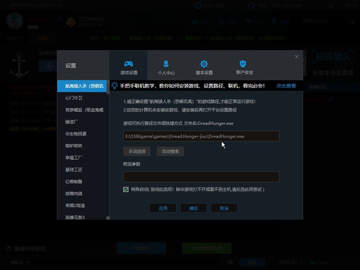The width and height of the screenshot is (360, 270).
Task: Open the hamburger menu in the title bar
Action: (331, 6)
